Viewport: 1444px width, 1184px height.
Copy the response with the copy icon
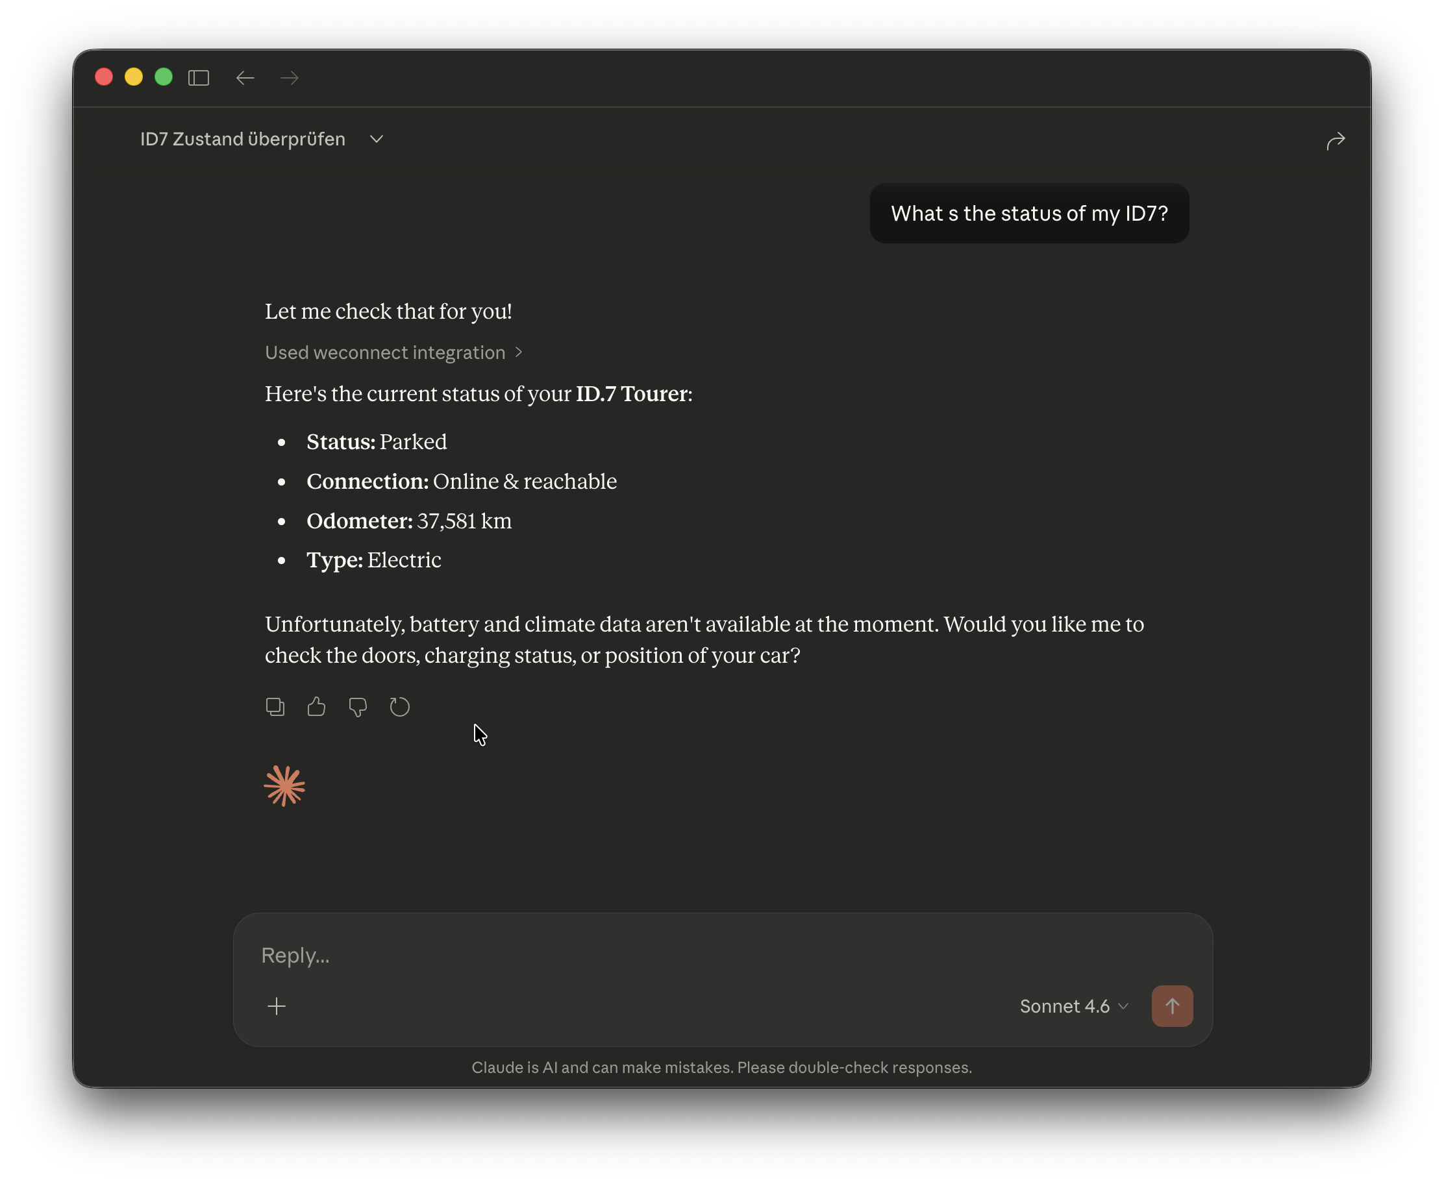(275, 707)
